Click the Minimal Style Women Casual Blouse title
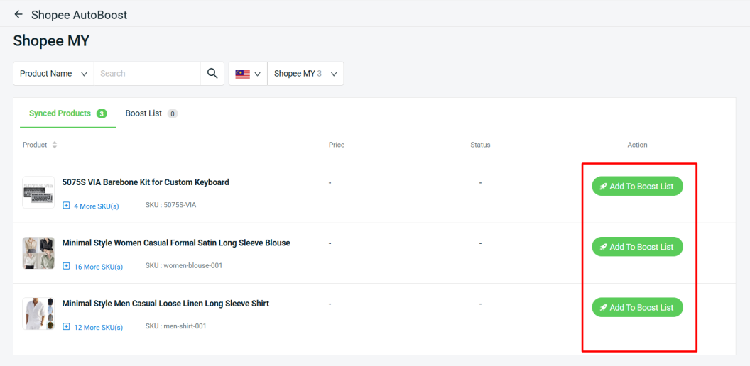This screenshot has height=366, width=750. click(176, 243)
